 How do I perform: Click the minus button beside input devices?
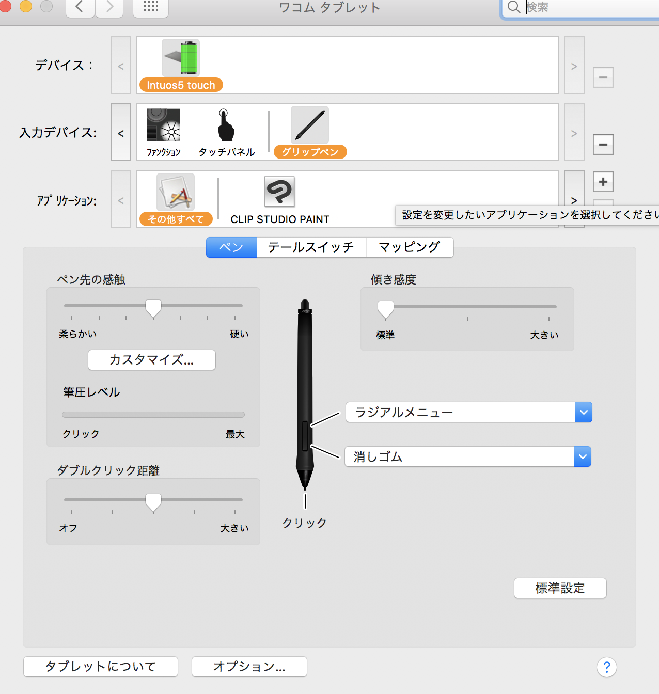click(x=603, y=144)
